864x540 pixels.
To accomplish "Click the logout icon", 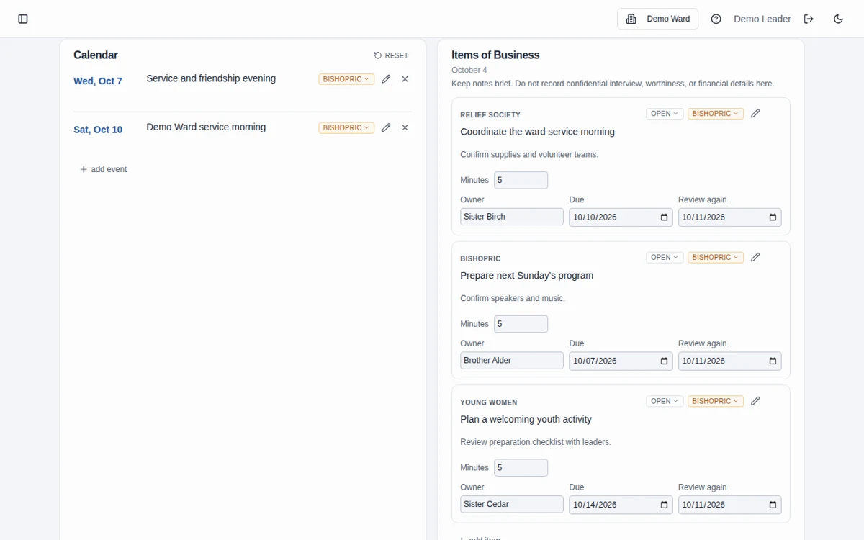I will [x=809, y=19].
